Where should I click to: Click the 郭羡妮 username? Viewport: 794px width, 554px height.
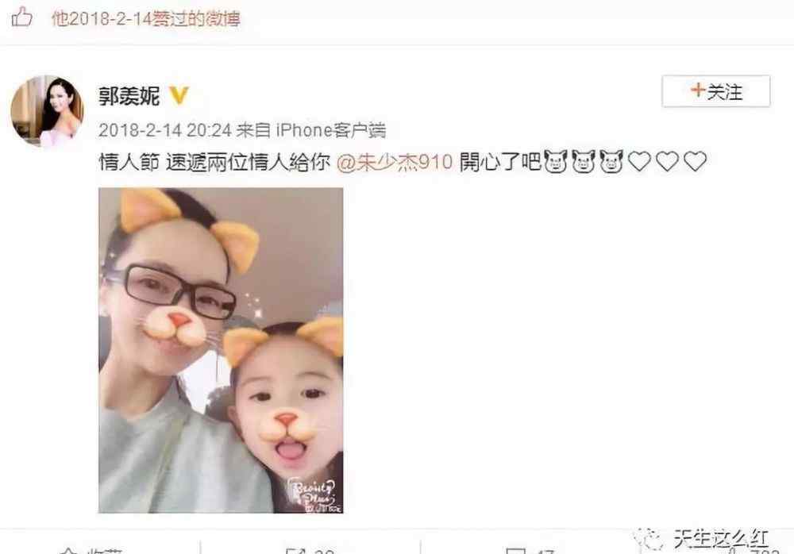pyautogui.click(x=129, y=95)
